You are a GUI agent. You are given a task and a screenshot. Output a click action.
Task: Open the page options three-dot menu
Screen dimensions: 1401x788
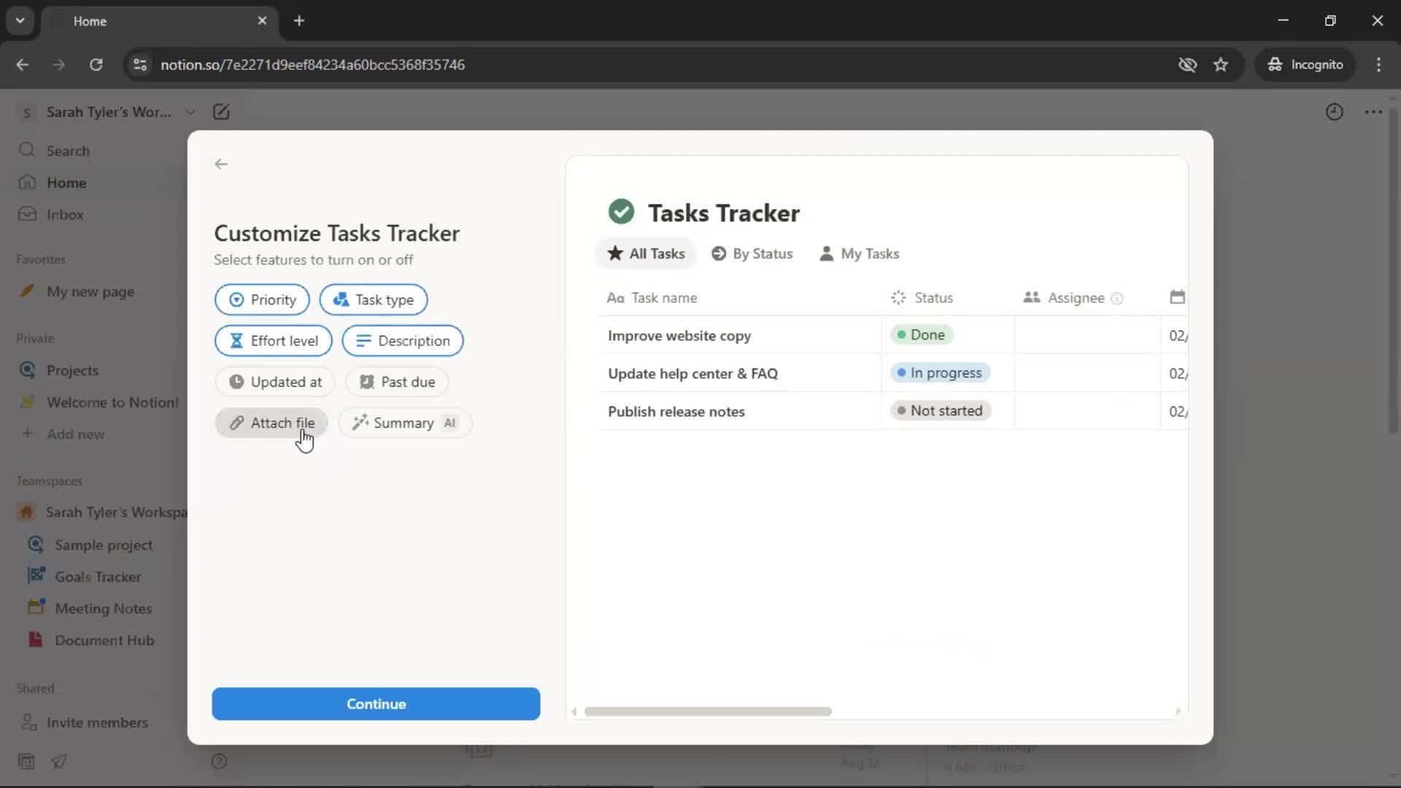tap(1373, 112)
